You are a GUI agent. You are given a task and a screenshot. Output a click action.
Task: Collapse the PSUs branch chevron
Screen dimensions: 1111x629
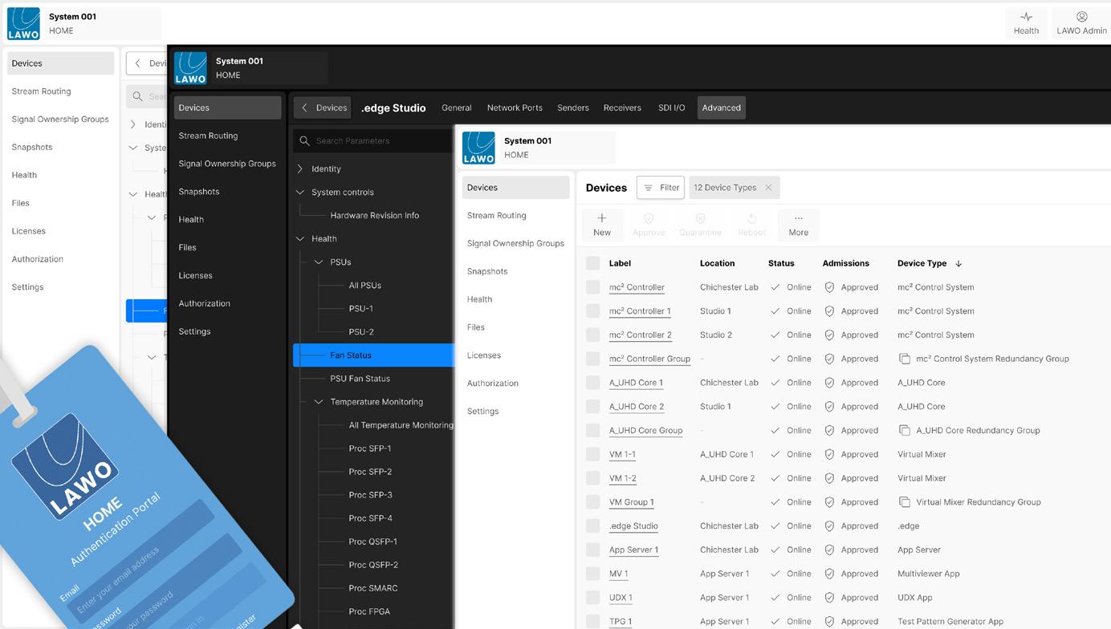pyautogui.click(x=319, y=262)
